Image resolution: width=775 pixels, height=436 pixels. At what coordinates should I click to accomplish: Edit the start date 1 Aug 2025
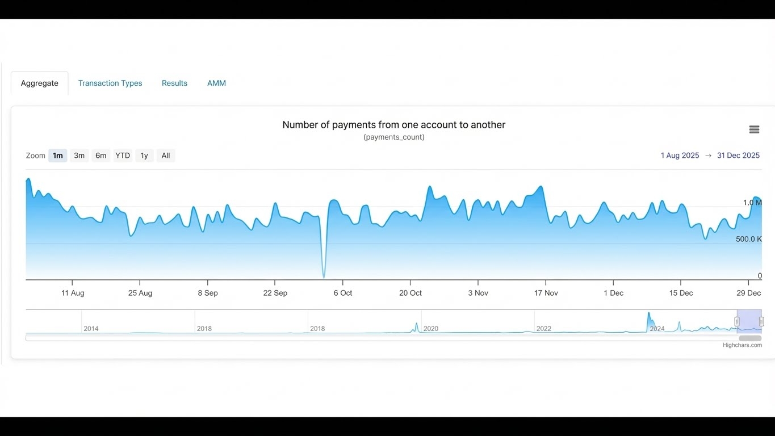pos(680,156)
